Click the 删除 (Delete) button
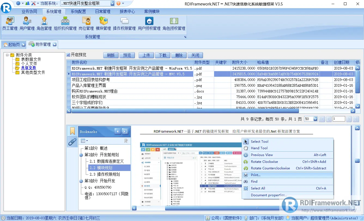The width and height of the screenshot is (364, 221). 179,55
